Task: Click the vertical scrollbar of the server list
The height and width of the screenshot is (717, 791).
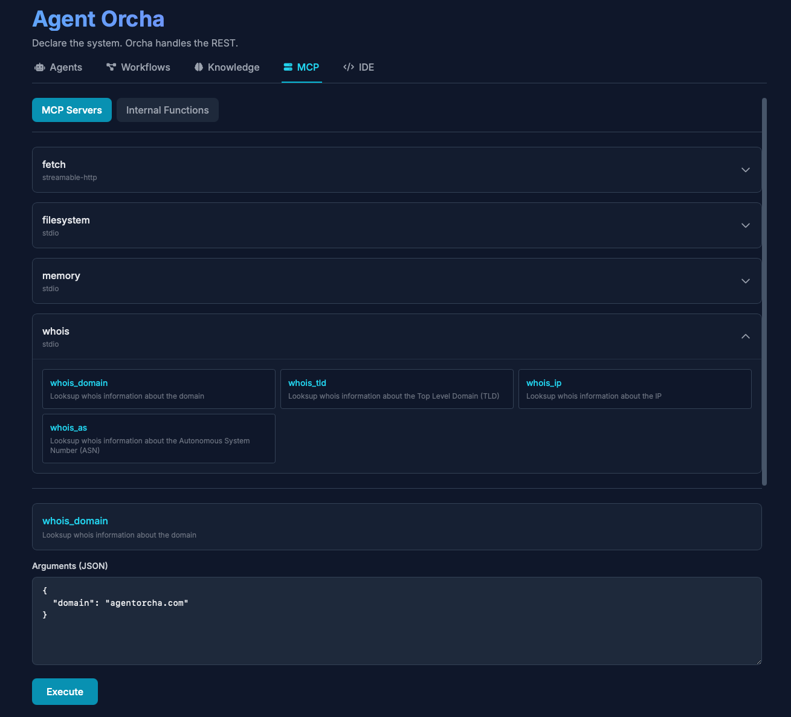Action: coord(764,291)
